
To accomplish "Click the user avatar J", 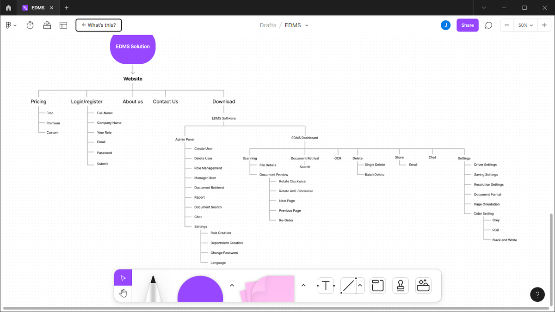I will click(x=445, y=25).
